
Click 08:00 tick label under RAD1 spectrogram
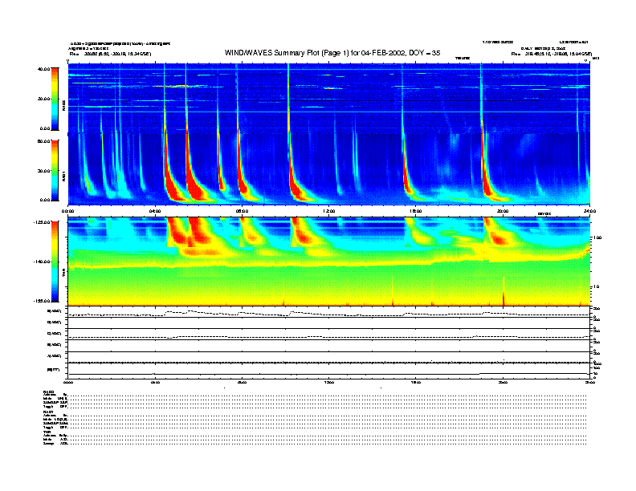click(x=242, y=211)
